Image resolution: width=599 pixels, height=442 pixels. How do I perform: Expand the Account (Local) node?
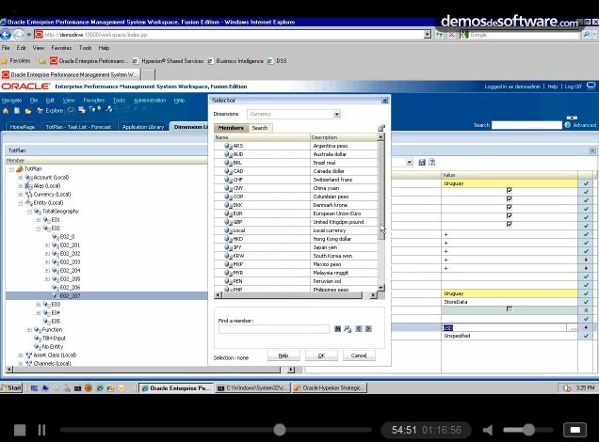pyautogui.click(x=20, y=178)
